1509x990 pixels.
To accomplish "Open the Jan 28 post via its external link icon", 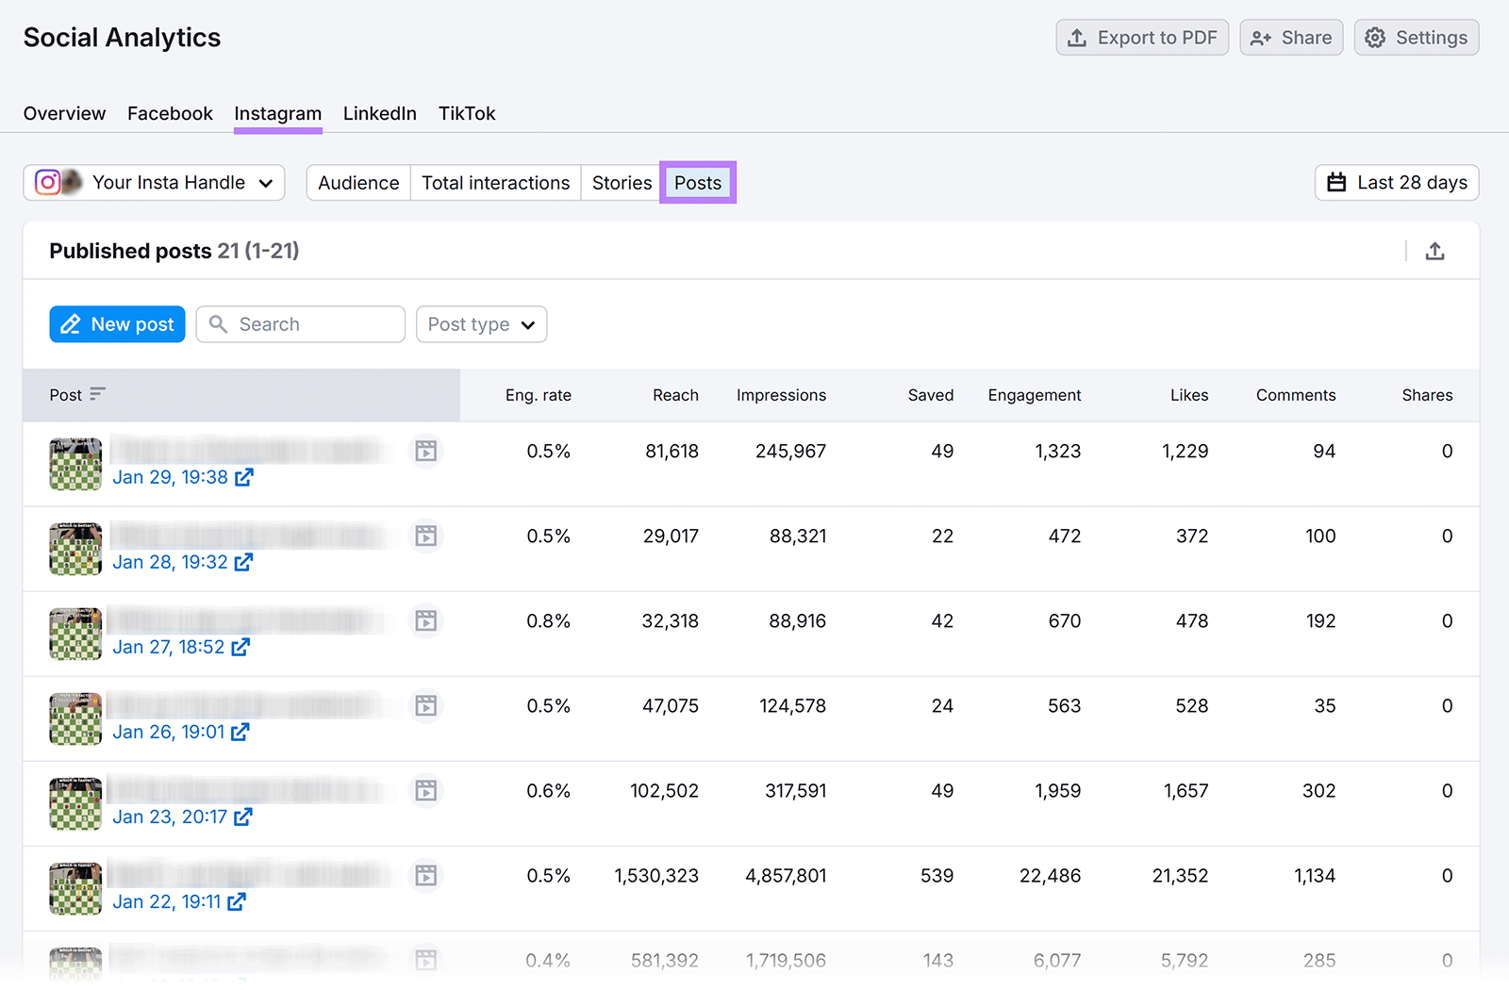I will pos(243,562).
